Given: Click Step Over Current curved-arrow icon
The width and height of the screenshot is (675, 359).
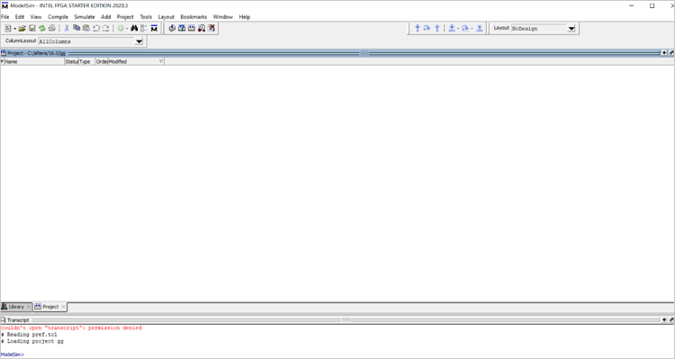Looking at the screenshot, I should click(465, 28).
